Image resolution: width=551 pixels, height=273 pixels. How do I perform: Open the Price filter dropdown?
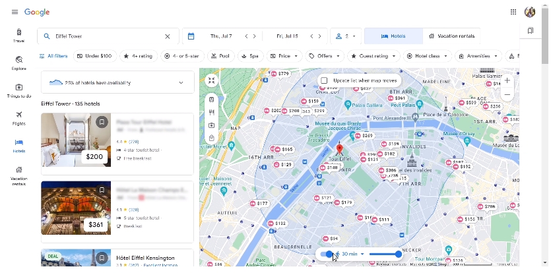[284, 56]
